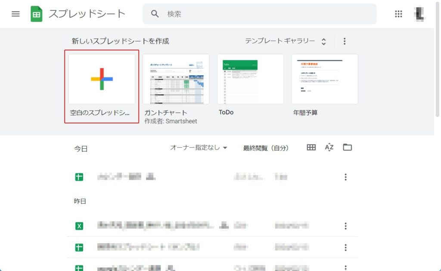
Task: Open the A-Z sort options
Action: (x=329, y=148)
